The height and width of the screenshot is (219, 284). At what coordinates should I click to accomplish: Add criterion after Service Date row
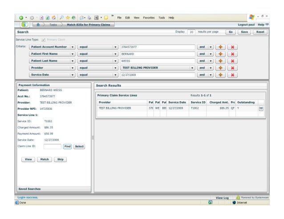tap(220, 75)
